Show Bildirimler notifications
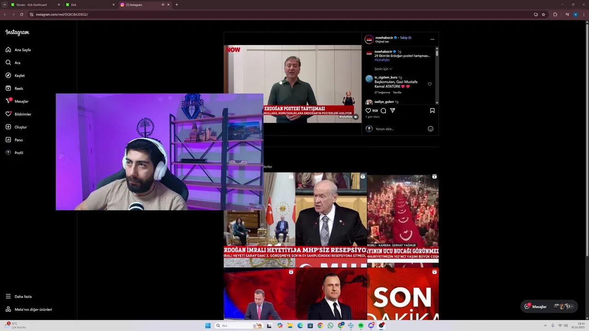The width and height of the screenshot is (589, 331). (x=18, y=114)
